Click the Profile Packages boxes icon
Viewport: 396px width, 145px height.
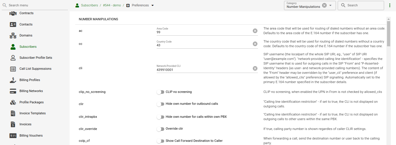coord(13,102)
